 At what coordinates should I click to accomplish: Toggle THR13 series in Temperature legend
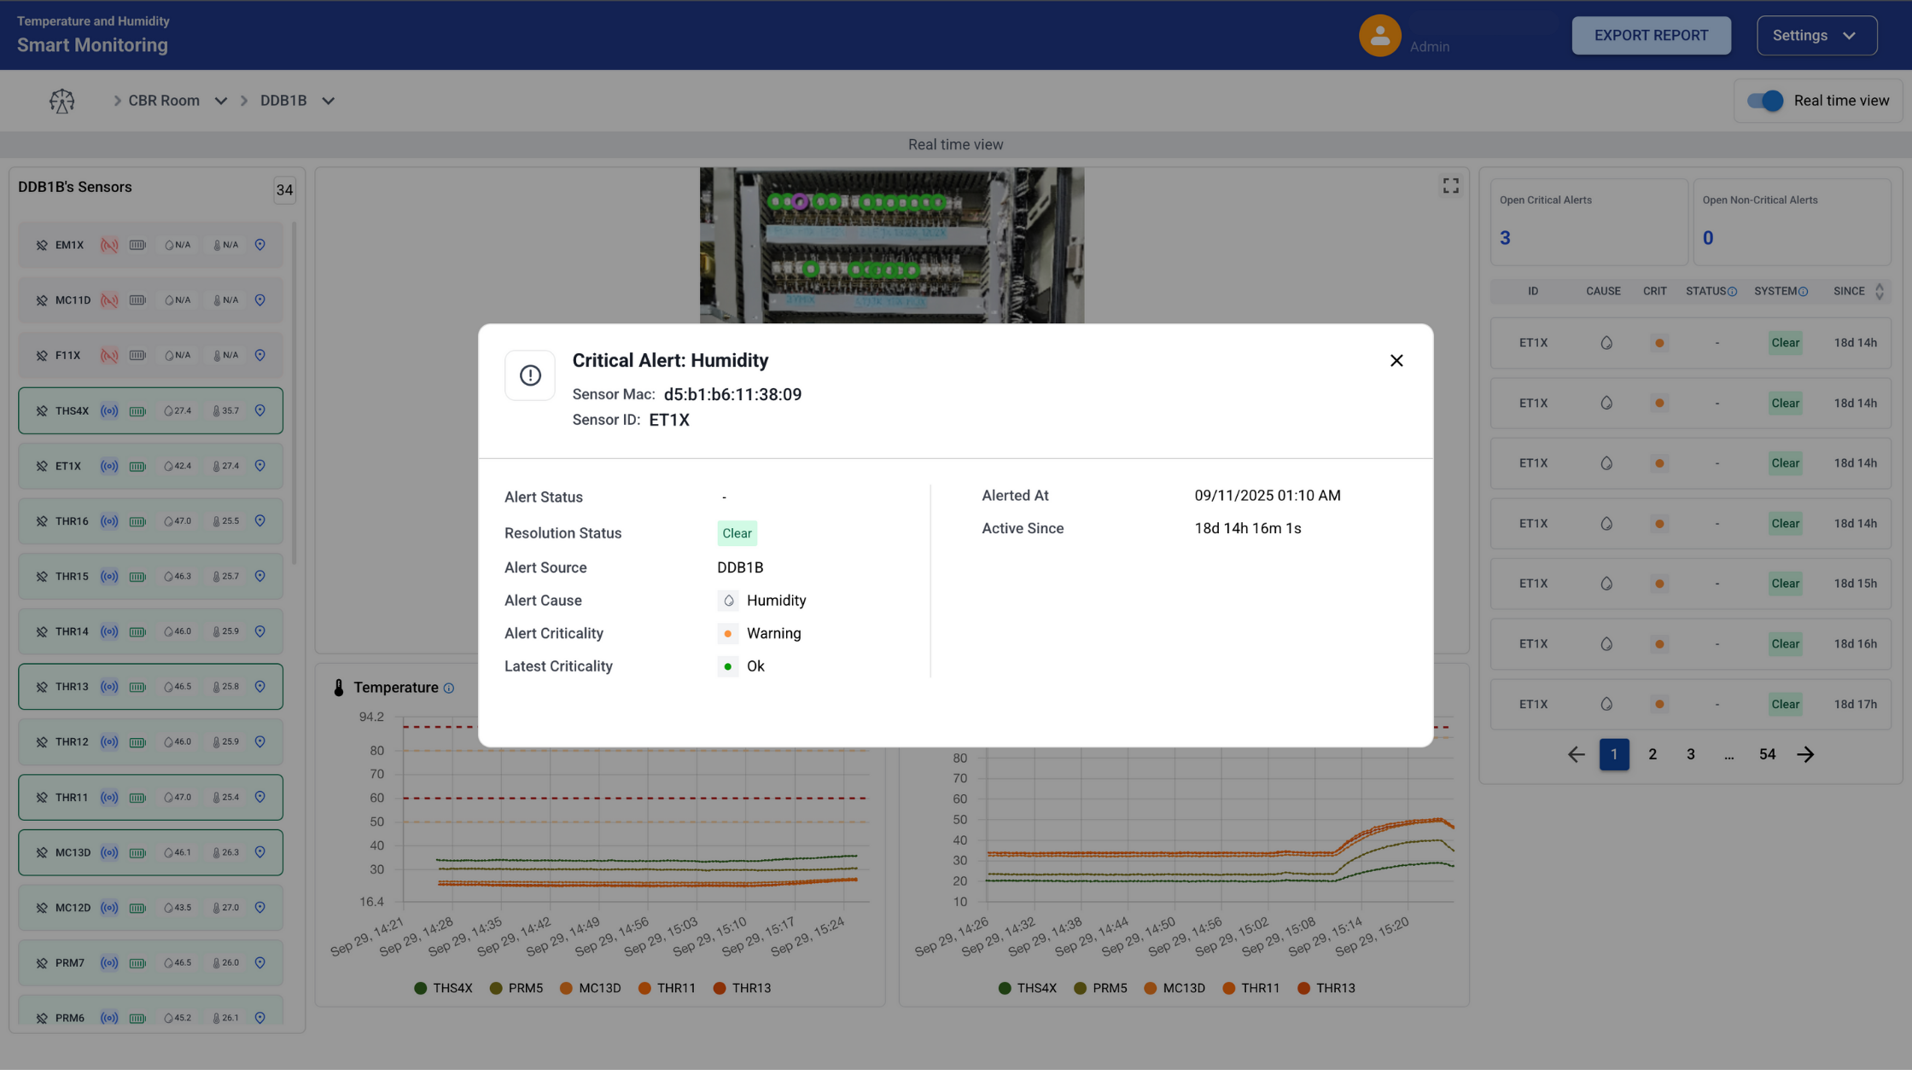pos(742,988)
